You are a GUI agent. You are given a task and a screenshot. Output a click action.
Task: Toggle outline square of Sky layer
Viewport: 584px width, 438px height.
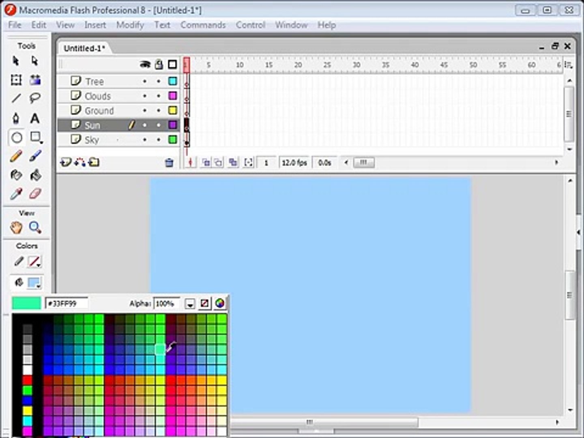coord(173,140)
